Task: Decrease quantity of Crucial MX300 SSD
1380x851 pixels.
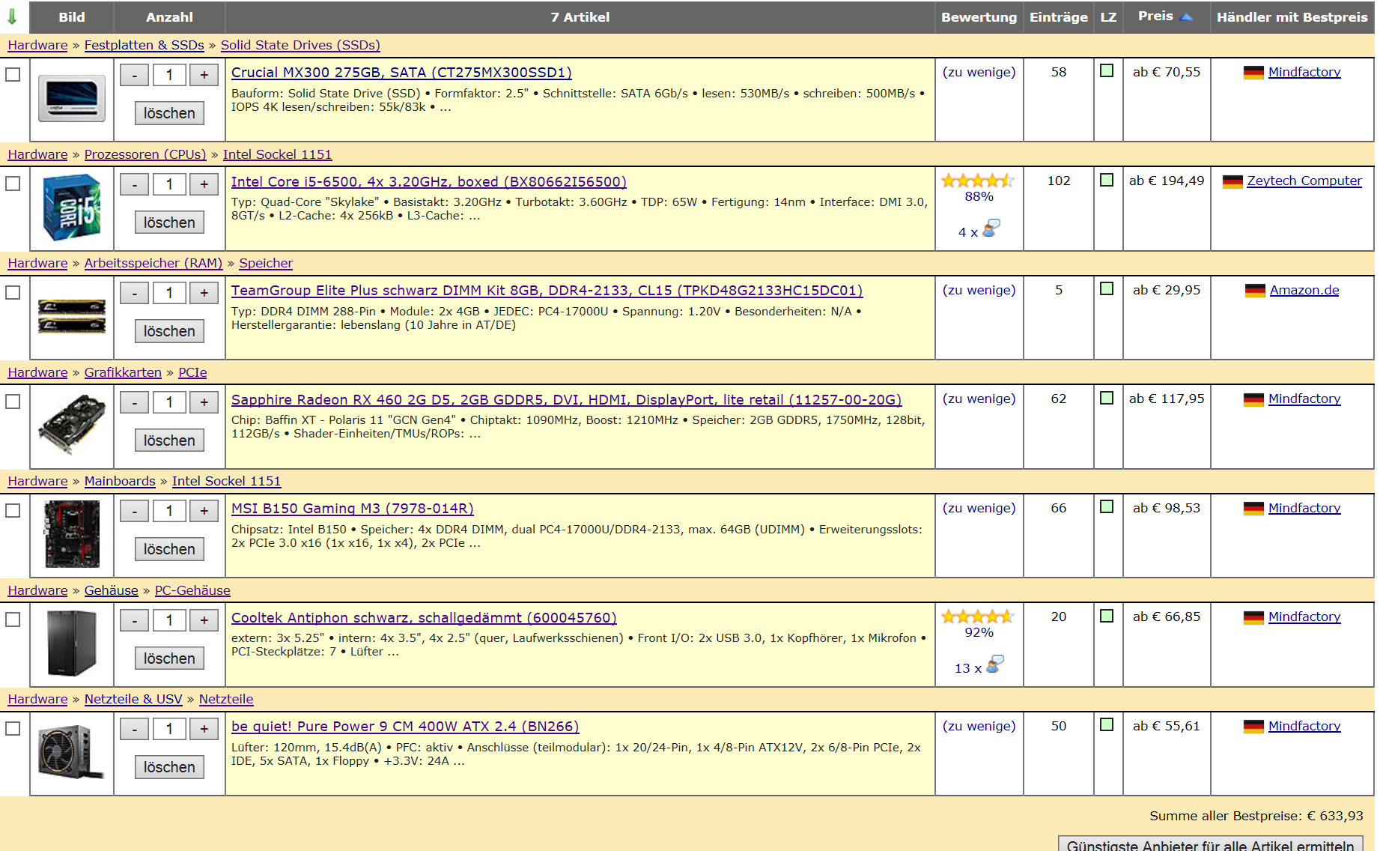Action: click(x=135, y=75)
